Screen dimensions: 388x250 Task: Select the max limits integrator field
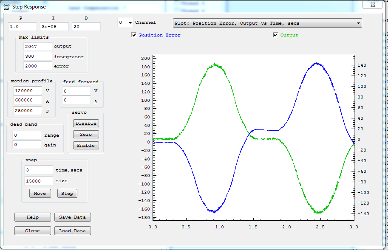point(38,56)
